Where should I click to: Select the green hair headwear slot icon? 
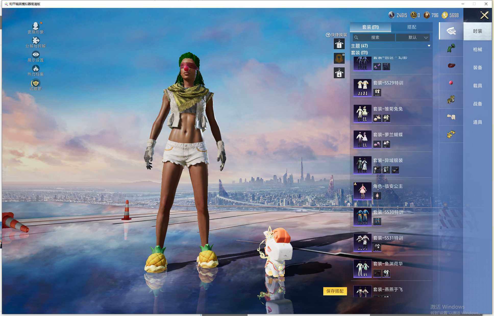pos(451,48)
